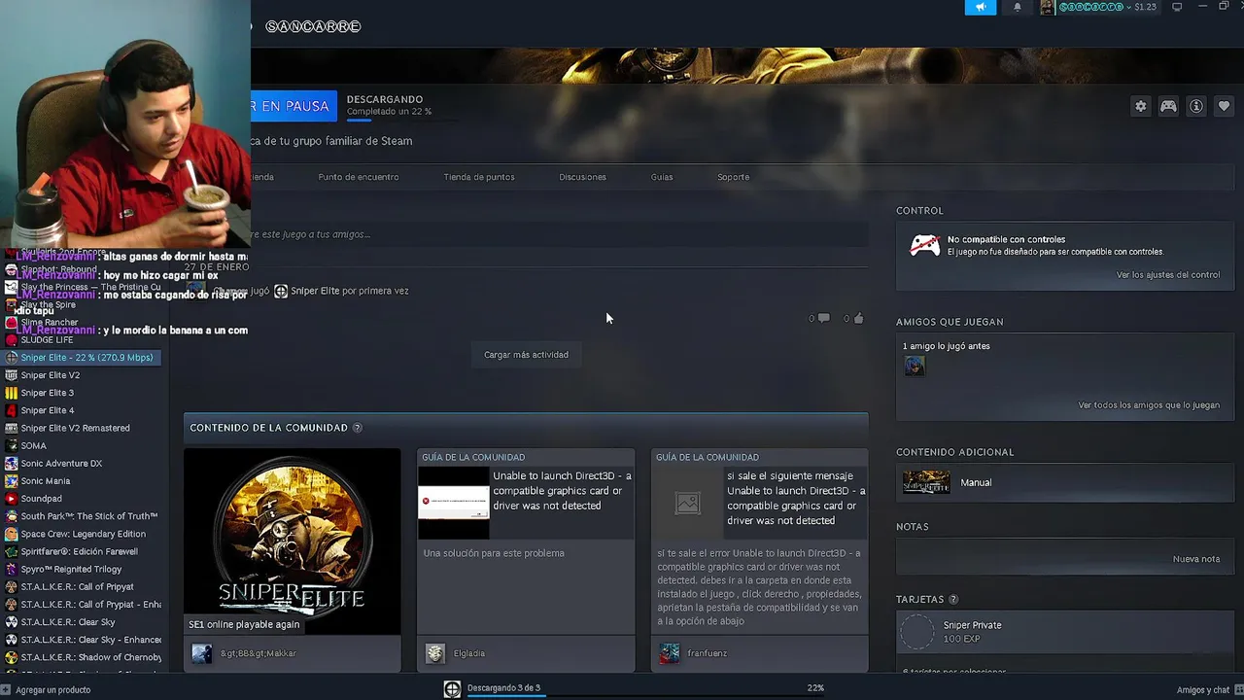This screenshot has height=700, width=1244.
Task: Open Discusiones tab
Action: [582, 177]
